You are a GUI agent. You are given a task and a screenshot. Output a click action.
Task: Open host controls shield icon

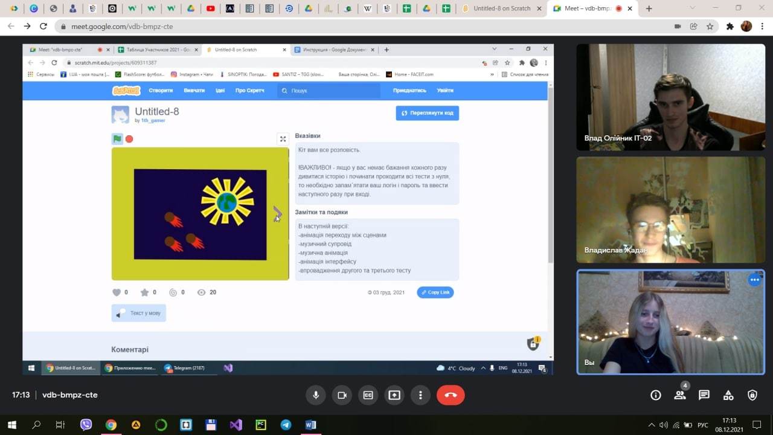click(x=752, y=395)
